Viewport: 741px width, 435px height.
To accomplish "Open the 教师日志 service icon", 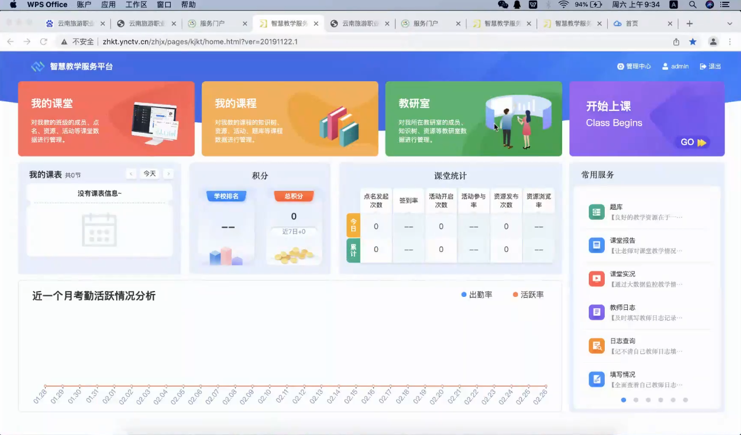I will point(596,312).
